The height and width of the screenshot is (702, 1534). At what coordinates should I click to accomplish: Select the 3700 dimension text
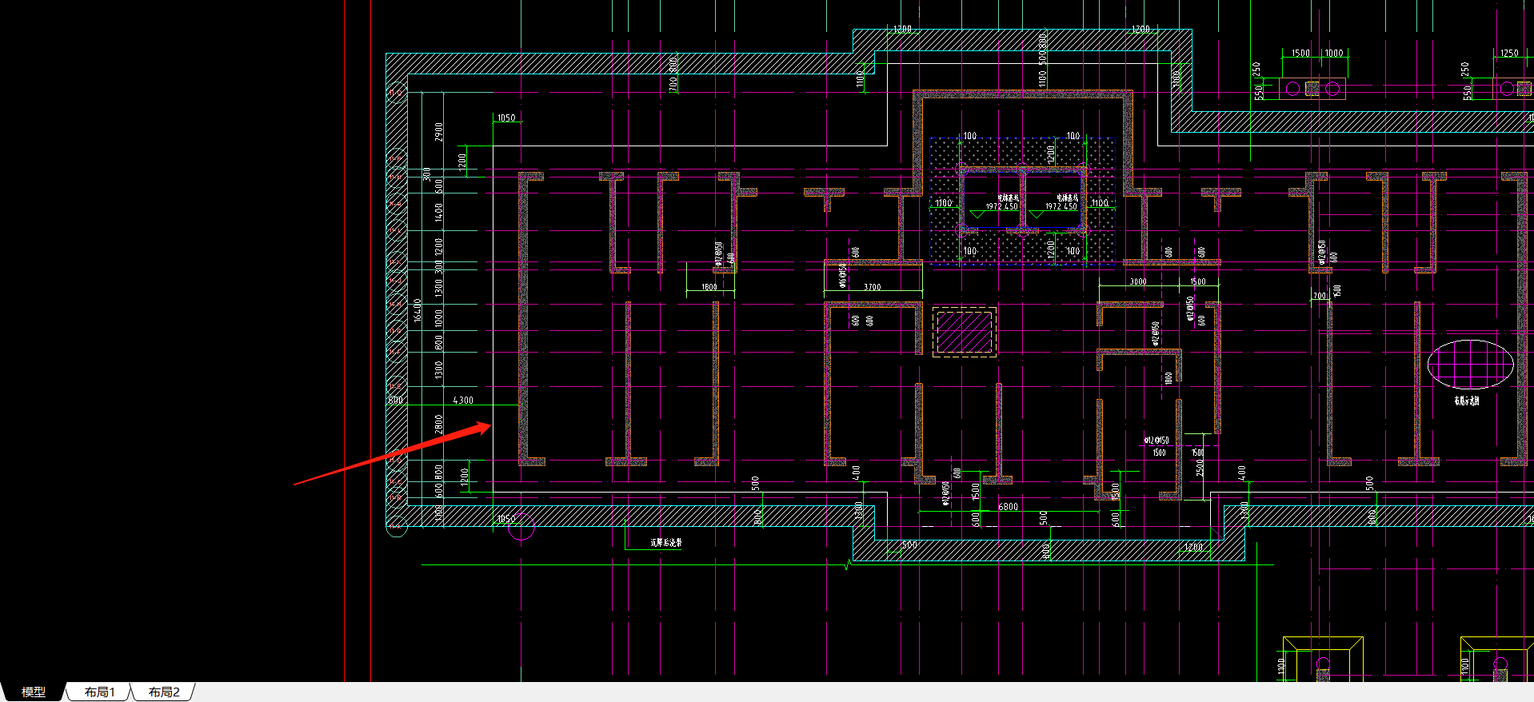pos(873,286)
